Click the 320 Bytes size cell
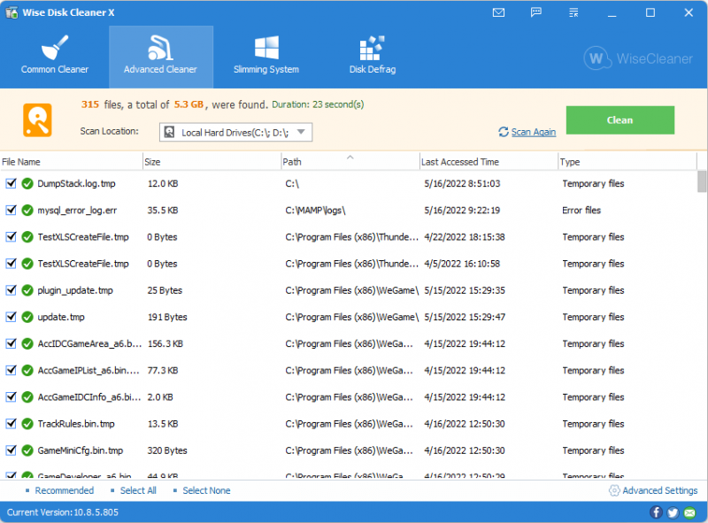This screenshot has width=708, height=523. [167, 450]
